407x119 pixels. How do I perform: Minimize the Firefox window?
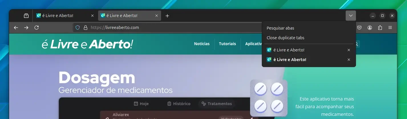tap(373, 16)
